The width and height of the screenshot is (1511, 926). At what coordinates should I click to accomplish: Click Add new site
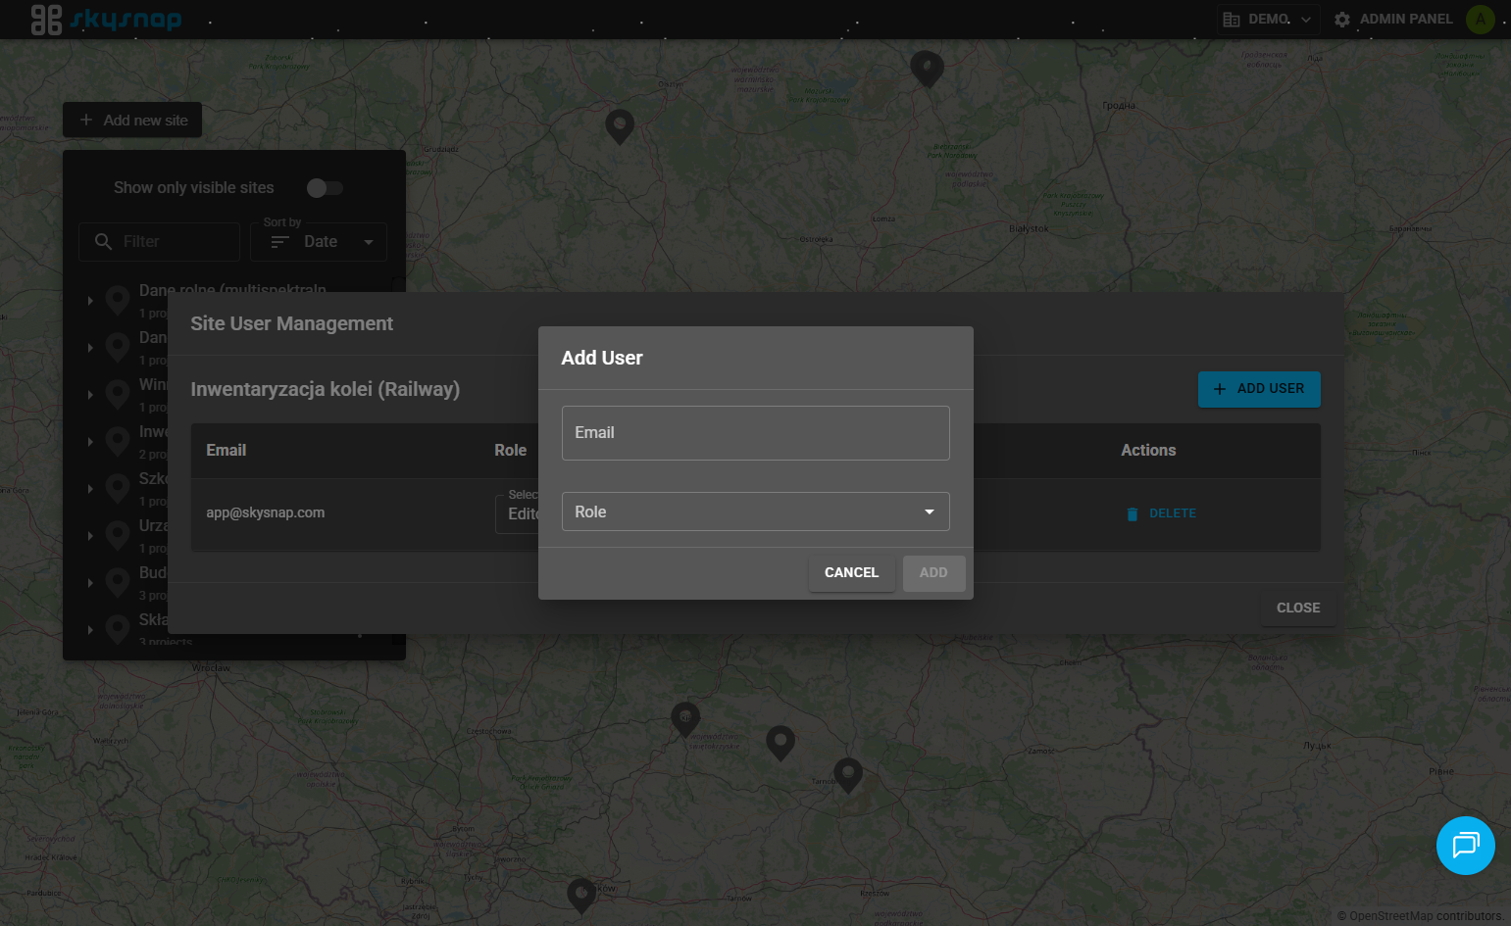(x=132, y=121)
